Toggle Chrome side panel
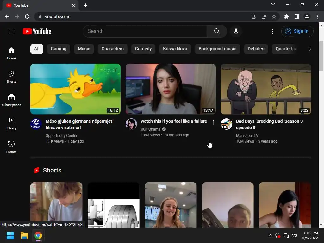 point(297,16)
